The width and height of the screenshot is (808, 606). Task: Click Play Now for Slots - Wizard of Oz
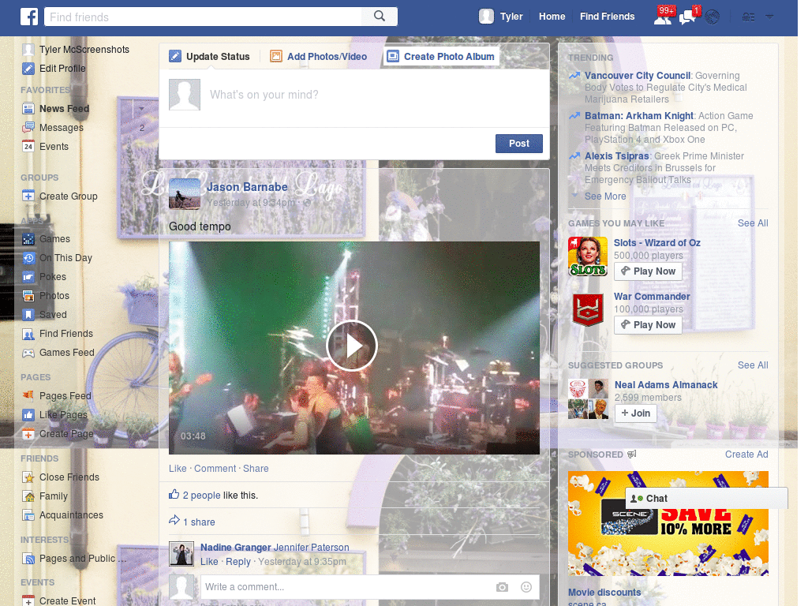649,271
